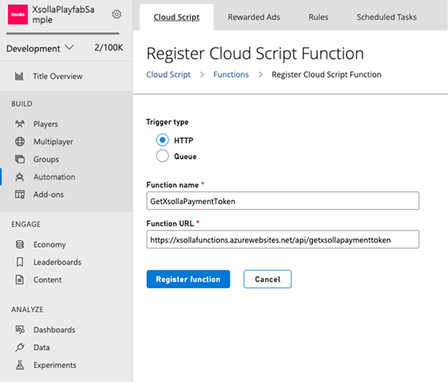Click the Register function button
The image size is (448, 382).
188,279
